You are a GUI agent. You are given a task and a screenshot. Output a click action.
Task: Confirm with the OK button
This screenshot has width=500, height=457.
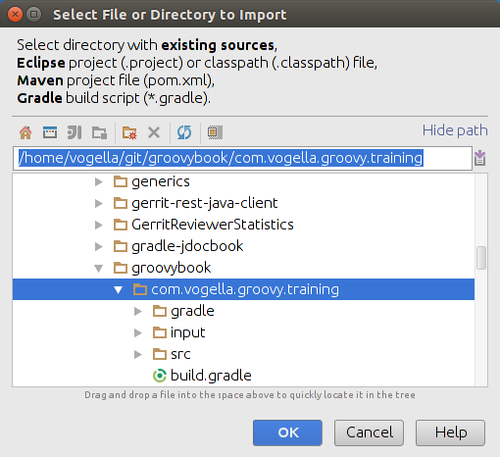[287, 432]
